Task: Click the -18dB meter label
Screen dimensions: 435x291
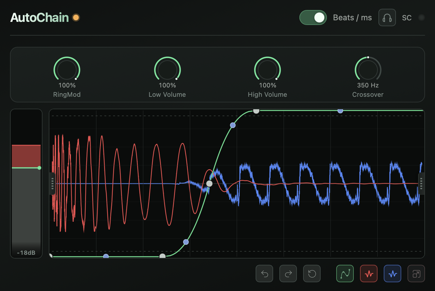Action: [26, 253]
